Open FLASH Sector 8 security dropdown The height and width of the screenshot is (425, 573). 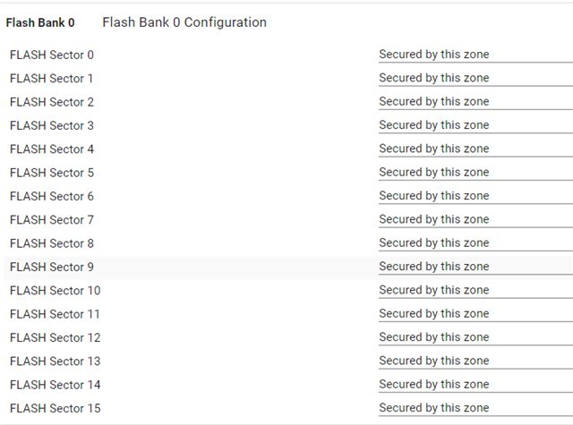tap(475, 242)
